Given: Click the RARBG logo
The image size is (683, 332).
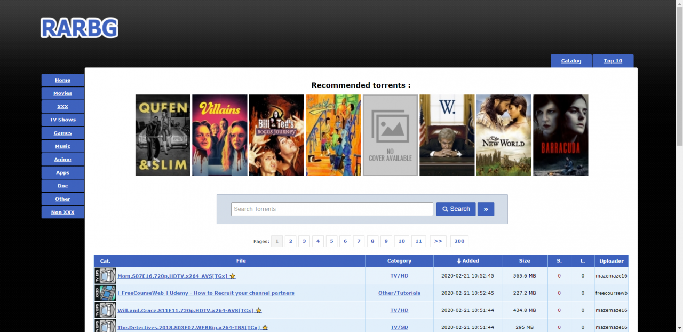Looking at the screenshot, I should click(x=80, y=28).
